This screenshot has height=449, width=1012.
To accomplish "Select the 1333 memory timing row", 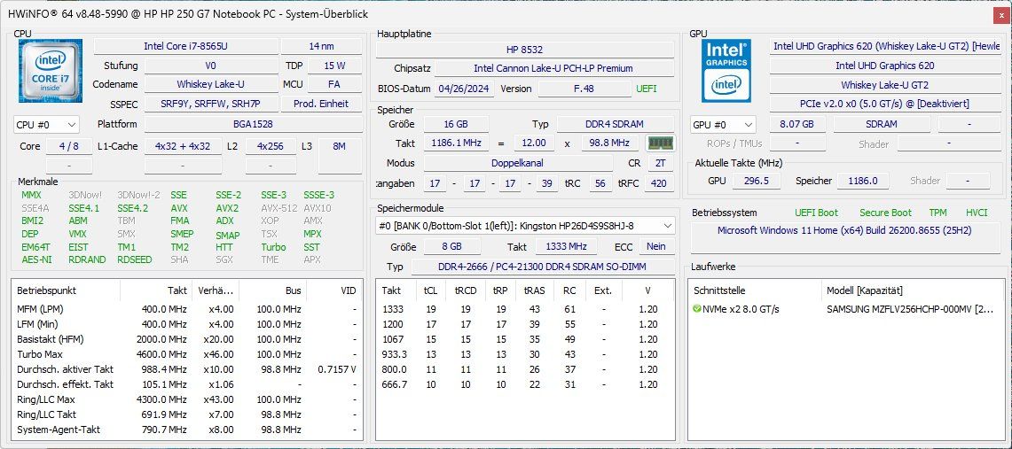I will pos(525,309).
